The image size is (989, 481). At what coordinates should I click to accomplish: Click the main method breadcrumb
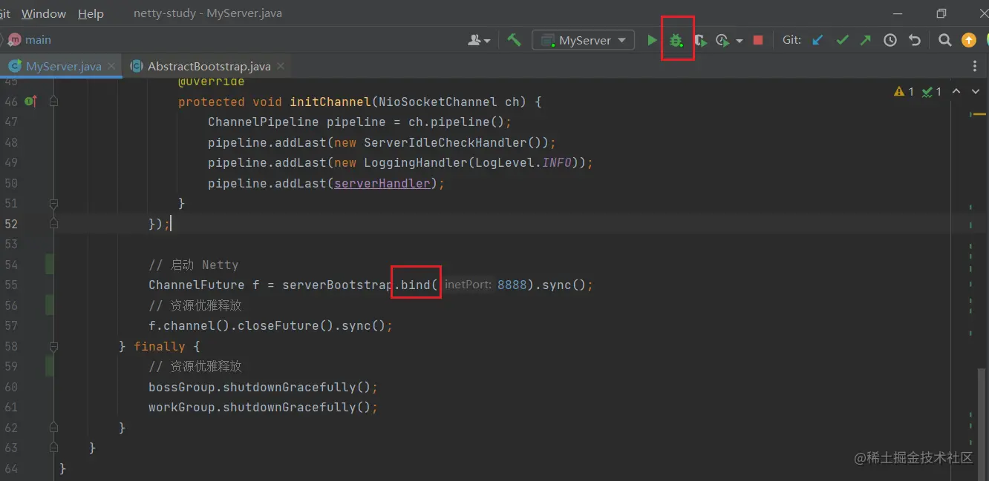pos(30,40)
